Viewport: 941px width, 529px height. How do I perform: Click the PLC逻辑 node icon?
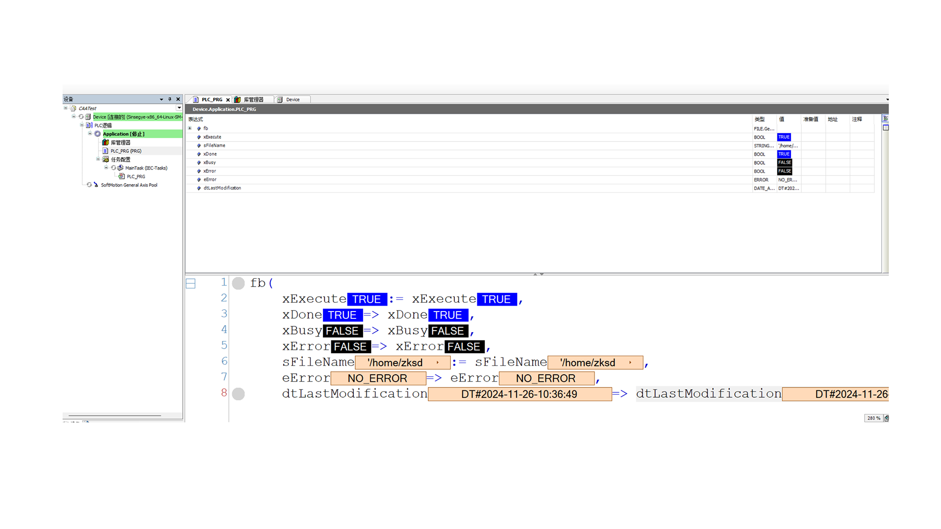[x=89, y=125]
